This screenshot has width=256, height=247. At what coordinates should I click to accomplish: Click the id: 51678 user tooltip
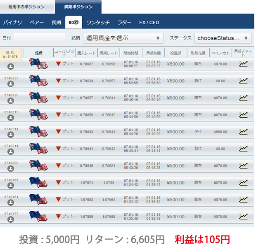point(11,55)
